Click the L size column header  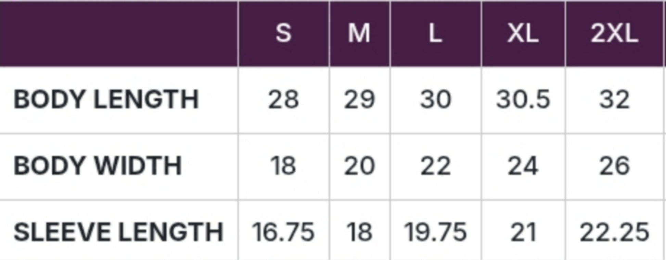click(435, 34)
